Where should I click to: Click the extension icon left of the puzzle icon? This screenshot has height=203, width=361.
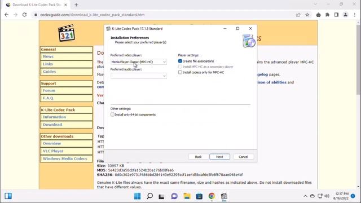(318, 15)
